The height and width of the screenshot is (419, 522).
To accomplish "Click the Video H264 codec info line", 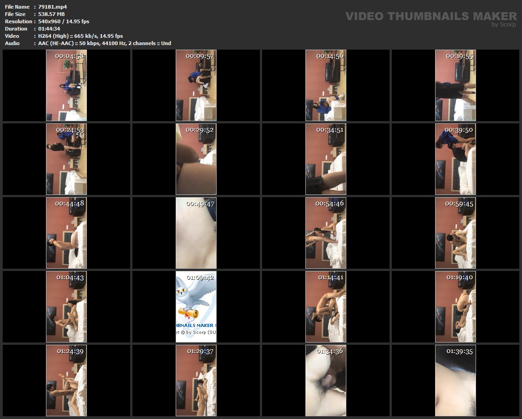I will tap(80, 36).
